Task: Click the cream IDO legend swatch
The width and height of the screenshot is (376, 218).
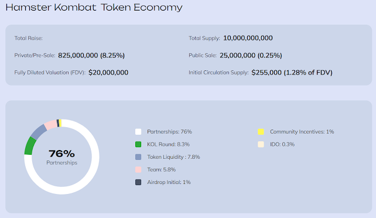Action: pyautogui.click(x=261, y=144)
